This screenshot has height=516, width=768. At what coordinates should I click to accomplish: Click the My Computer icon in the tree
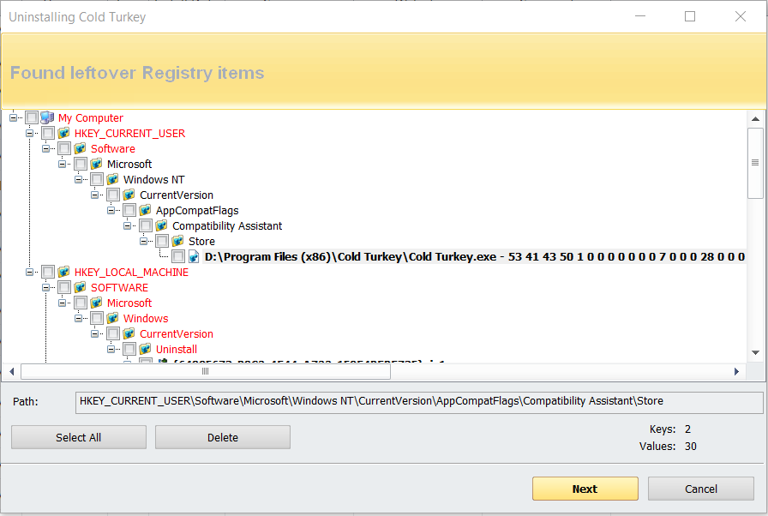pyautogui.click(x=47, y=117)
